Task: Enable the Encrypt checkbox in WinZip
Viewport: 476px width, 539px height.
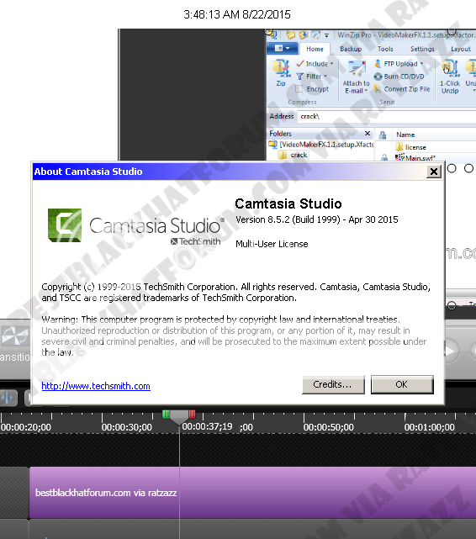Action: click(x=299, y=89)
